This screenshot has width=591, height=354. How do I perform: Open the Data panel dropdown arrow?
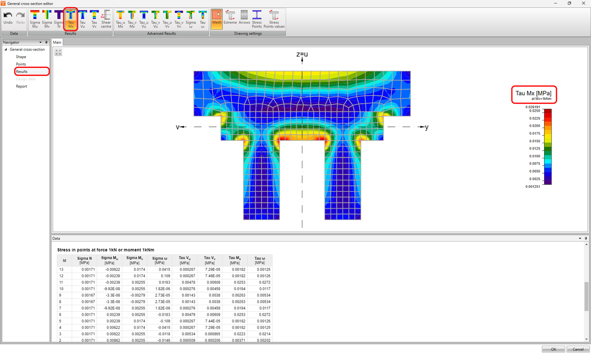pos(580,238)
